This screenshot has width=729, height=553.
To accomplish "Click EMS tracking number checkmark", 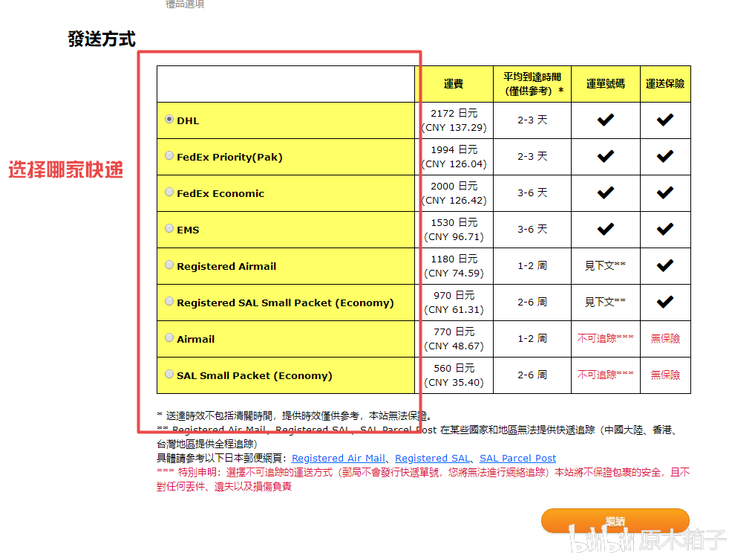I will 606,228.
